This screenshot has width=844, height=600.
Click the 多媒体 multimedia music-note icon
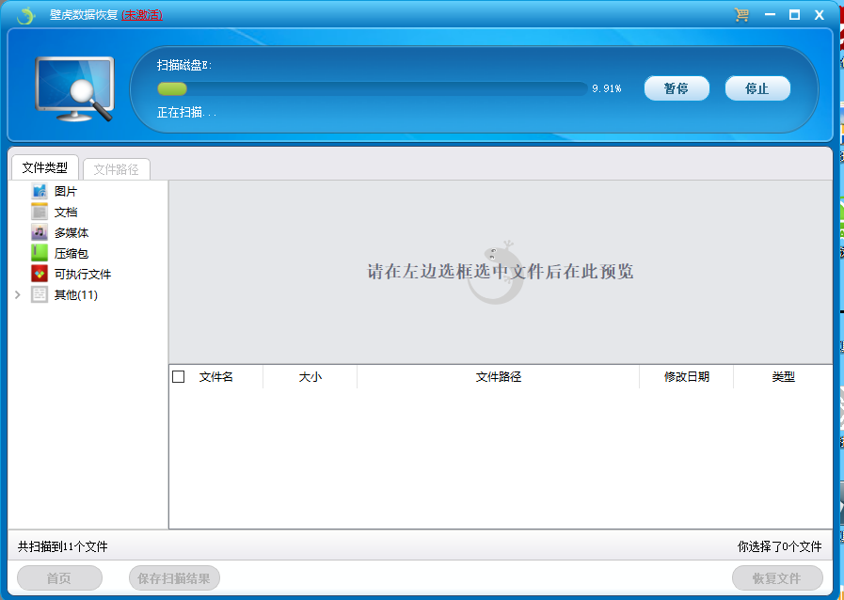tap(40, 231)
